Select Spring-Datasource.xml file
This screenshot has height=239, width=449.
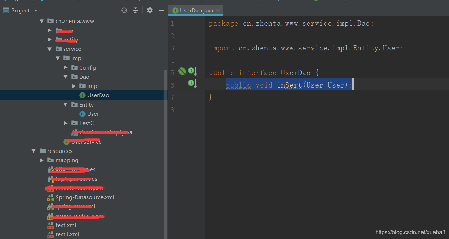[84, 197]
